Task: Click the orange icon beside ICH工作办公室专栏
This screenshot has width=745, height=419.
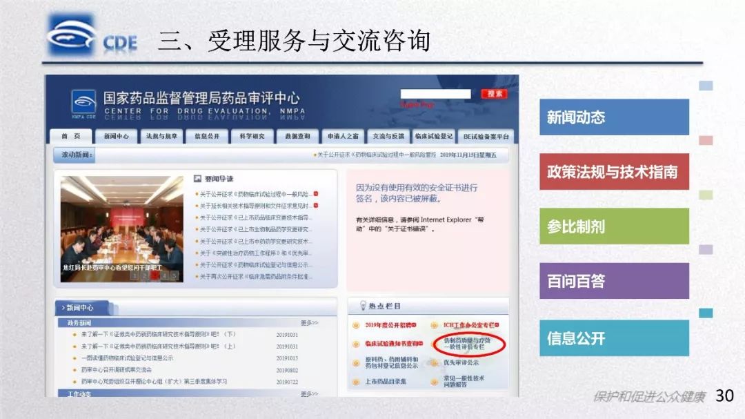Action: tap(434, 325)
